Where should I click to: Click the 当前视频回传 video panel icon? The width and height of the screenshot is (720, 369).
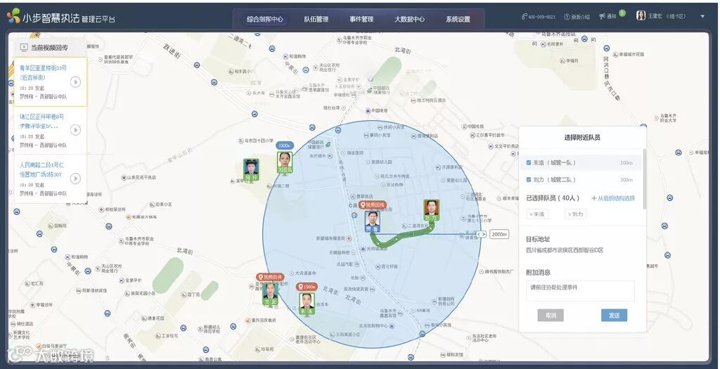[x=24, y=47]
